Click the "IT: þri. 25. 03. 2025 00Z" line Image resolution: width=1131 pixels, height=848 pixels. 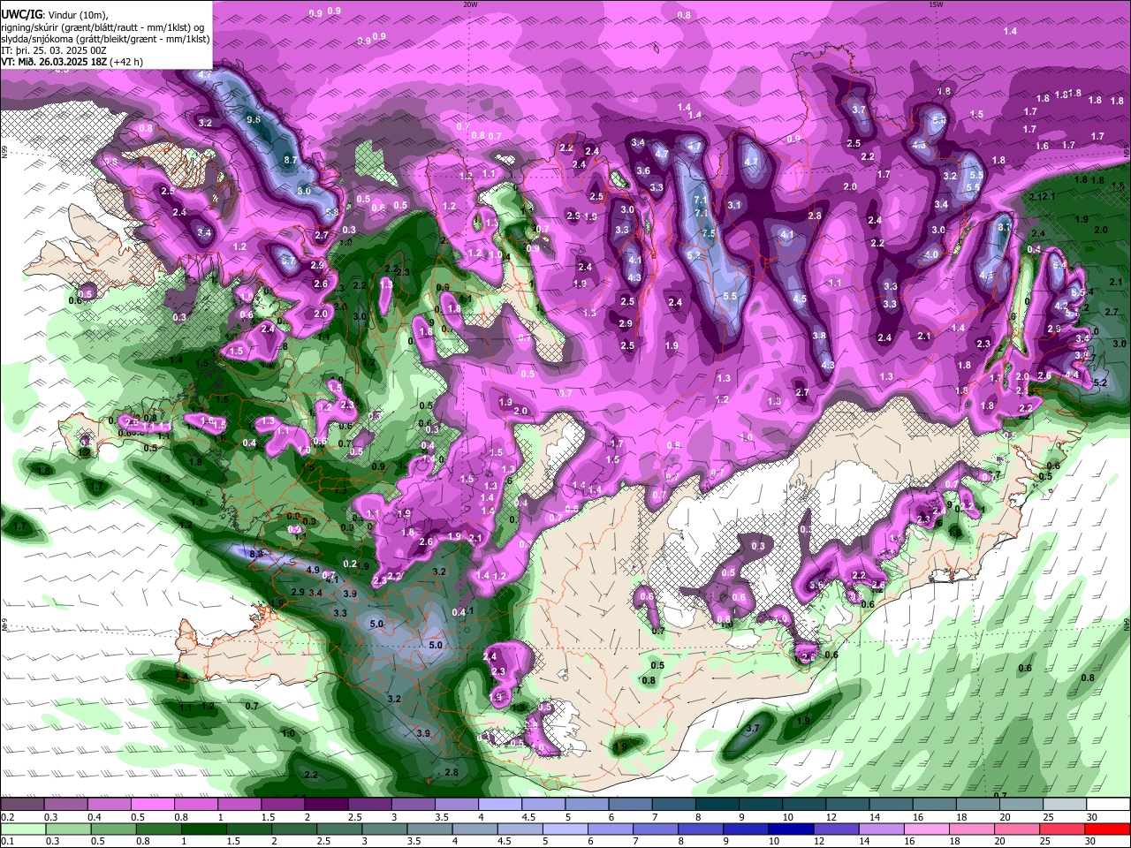(x=54, y=50)
